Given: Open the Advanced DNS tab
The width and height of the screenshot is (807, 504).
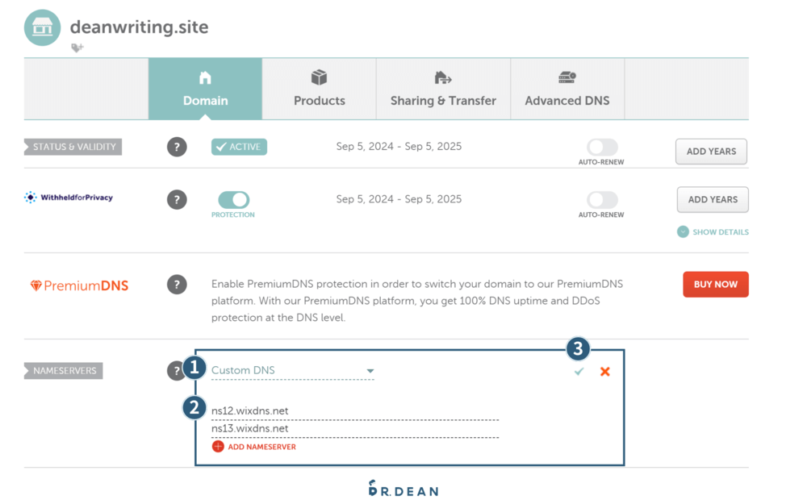Looking at the screenshot, I should tap(567, 89).
